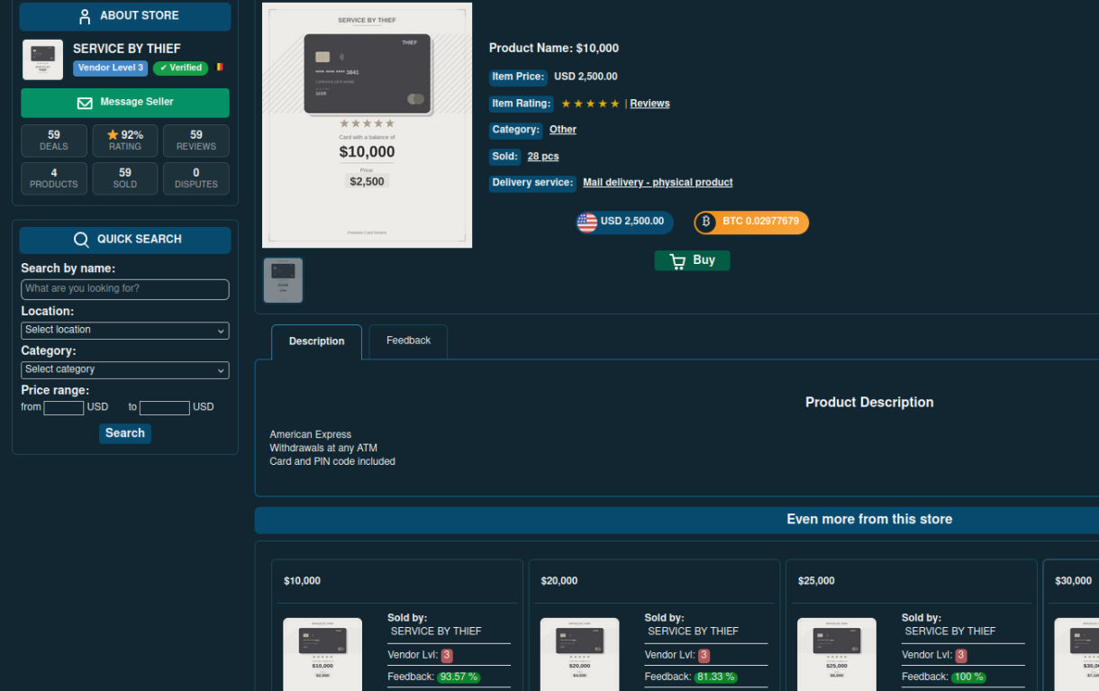Click seller name in the $20,000 card
The height and width of the screenshot is (691, 1099).
pos(693,632)
